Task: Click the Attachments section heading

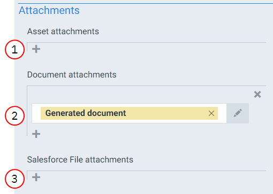Action: [x=49, y=10]
